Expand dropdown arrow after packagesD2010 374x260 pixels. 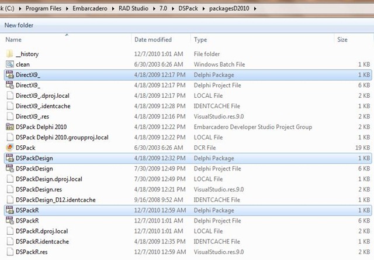tap(255, 9)
